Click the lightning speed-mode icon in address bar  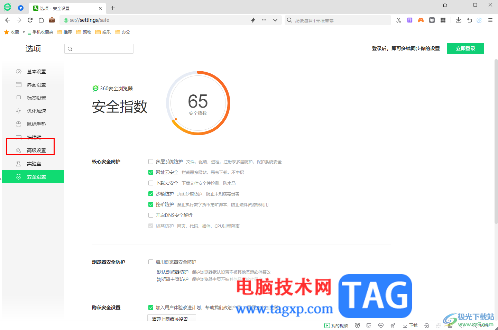[253, 20]
